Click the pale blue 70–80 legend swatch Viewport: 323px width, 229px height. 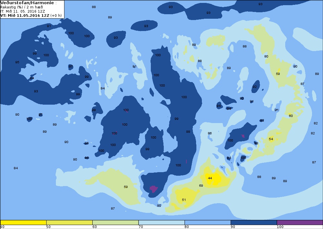pyautogui.click(x=162, y=223)
